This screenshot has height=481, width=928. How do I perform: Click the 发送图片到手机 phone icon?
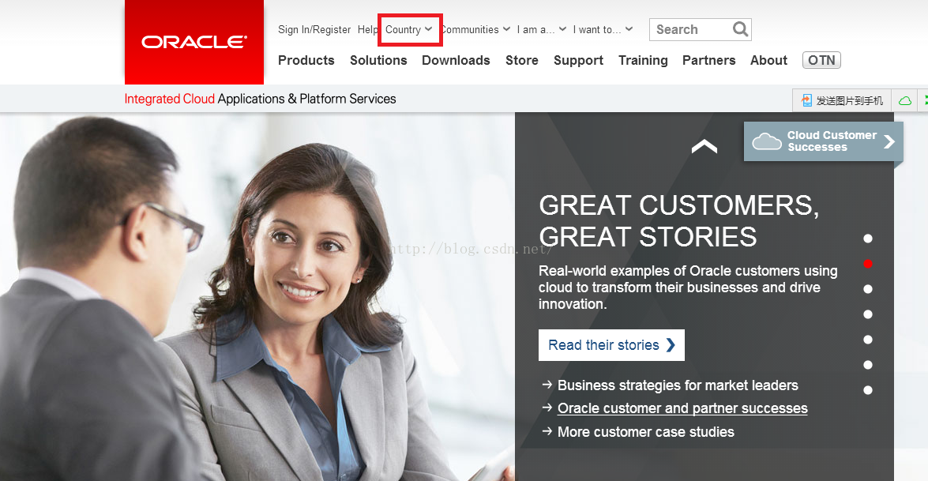tap(806, 100)
